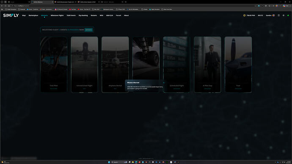Select the Tour mission card
The image size is (292, 164).
(x=238, y=65)
